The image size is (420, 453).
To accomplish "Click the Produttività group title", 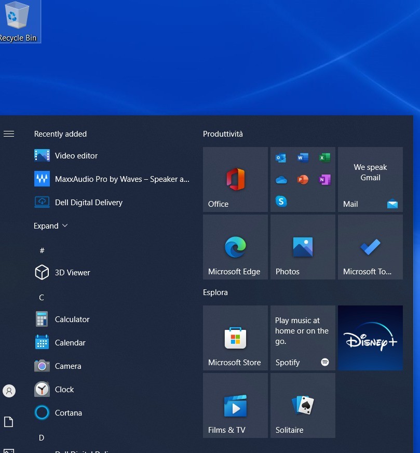I will click(223, 134).
